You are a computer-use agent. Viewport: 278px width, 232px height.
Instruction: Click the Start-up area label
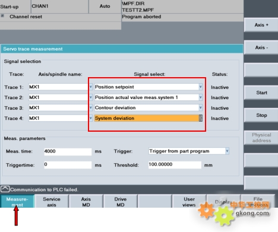pyautogui.click(x=10, y=7)
